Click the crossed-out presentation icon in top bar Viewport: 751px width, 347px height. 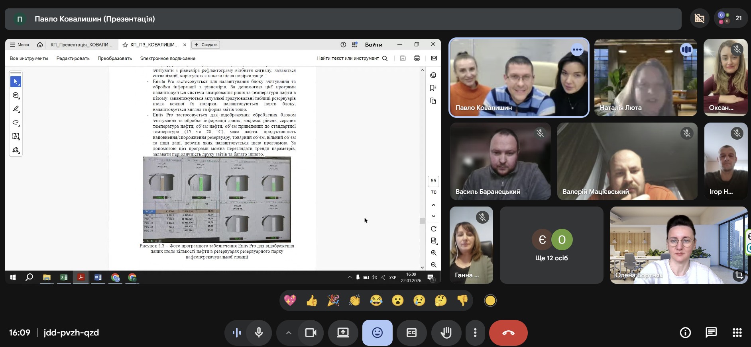(700, 18)
